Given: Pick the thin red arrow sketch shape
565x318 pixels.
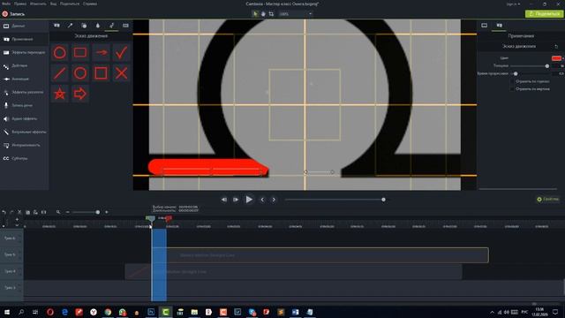Looking at the screenshot, I should pos(102,53).
